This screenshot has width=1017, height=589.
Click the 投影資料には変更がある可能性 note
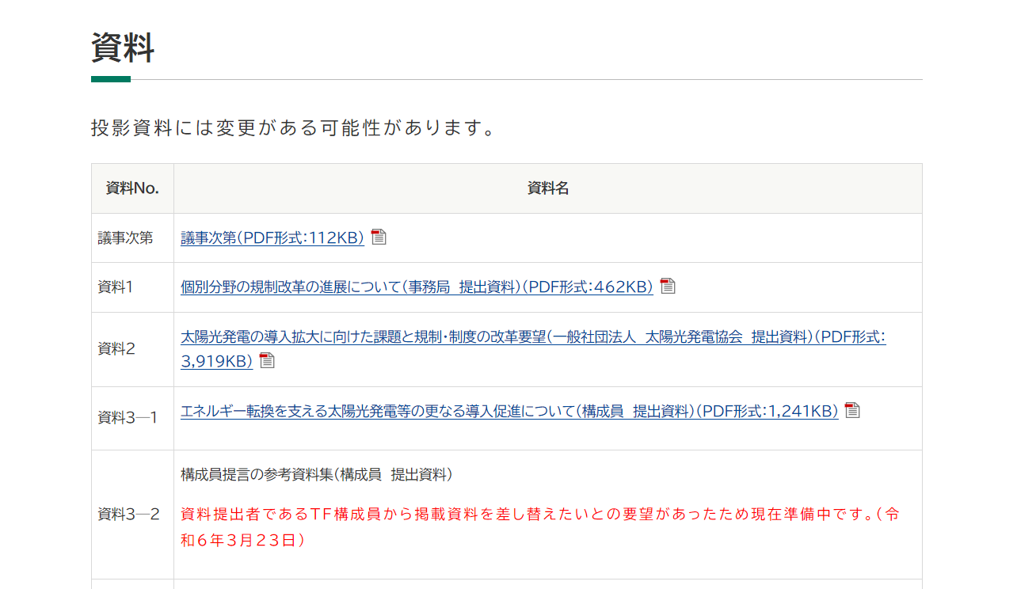294,127
